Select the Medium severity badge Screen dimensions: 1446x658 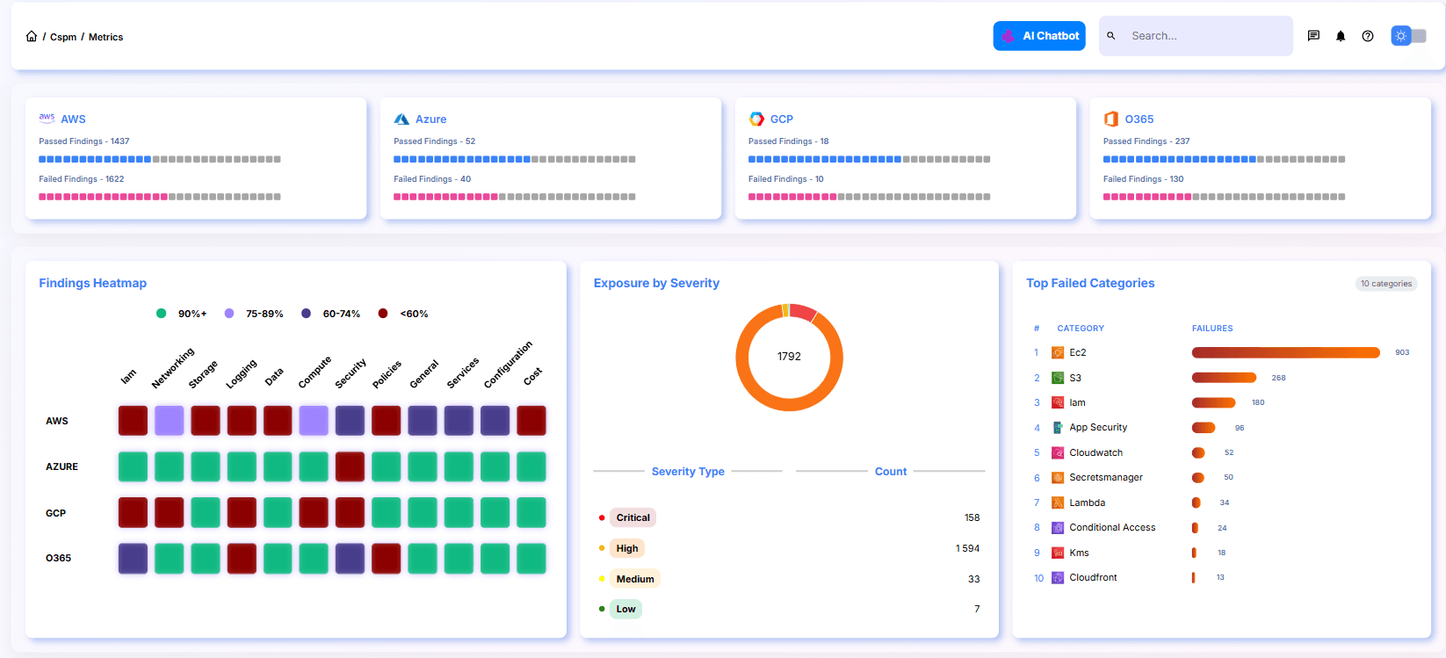pyautogui.click(x=635, y=579)
